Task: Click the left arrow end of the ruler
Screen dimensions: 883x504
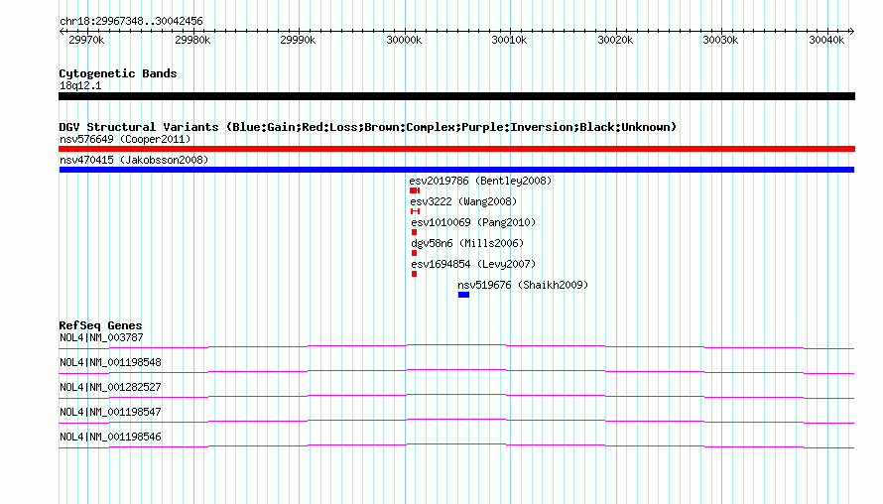Action: 62,31
